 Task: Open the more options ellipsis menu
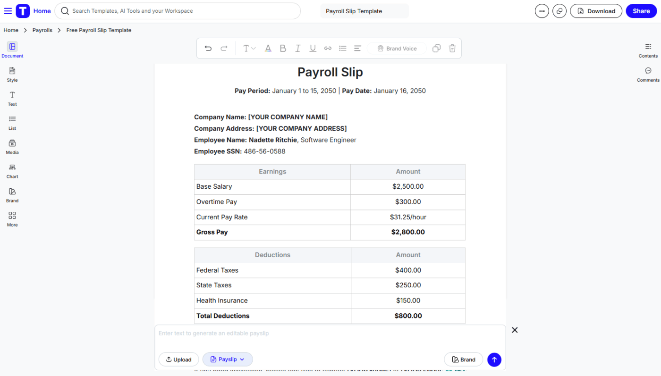tap(542, 10)
